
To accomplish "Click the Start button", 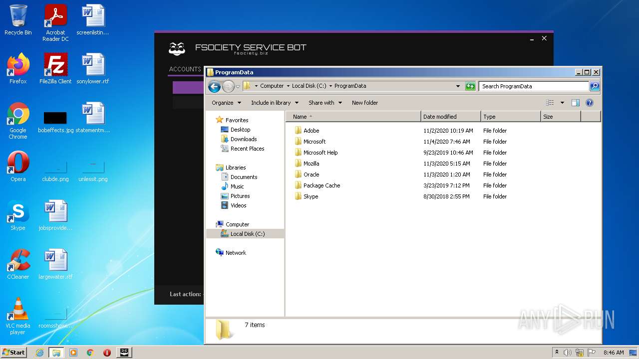I will click(13, 353).
